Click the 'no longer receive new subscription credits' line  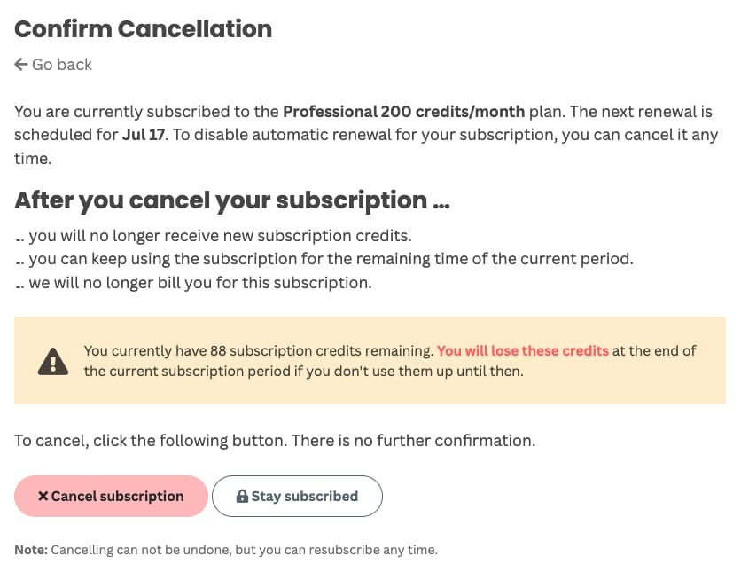click(220, 236)
